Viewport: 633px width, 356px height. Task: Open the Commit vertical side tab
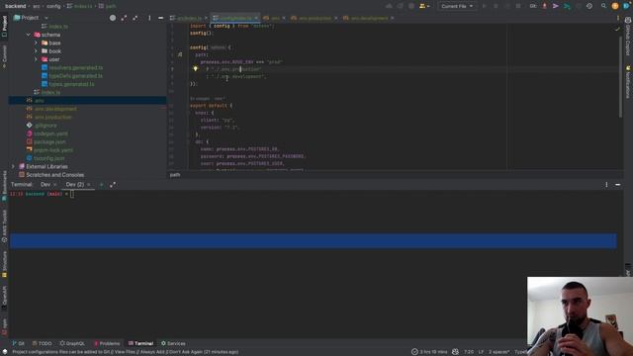tap(4, 56)
